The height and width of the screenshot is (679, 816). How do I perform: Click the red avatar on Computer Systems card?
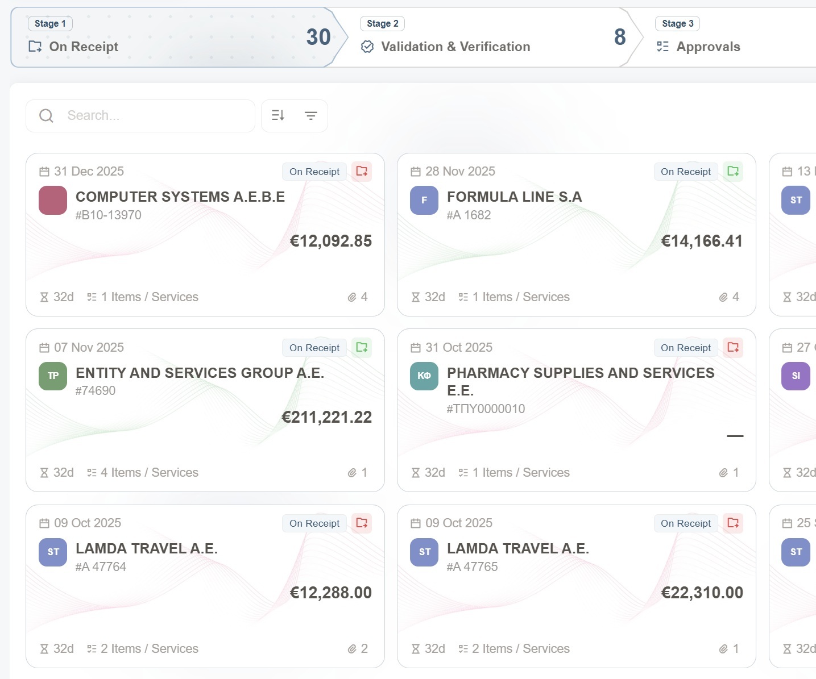pyautogui.click(x=53, y=200)
